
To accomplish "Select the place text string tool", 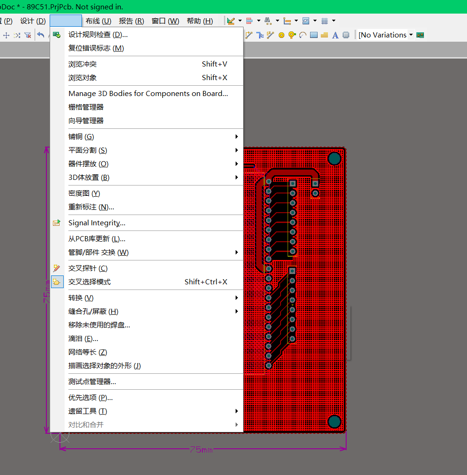I will coord(335,35).
